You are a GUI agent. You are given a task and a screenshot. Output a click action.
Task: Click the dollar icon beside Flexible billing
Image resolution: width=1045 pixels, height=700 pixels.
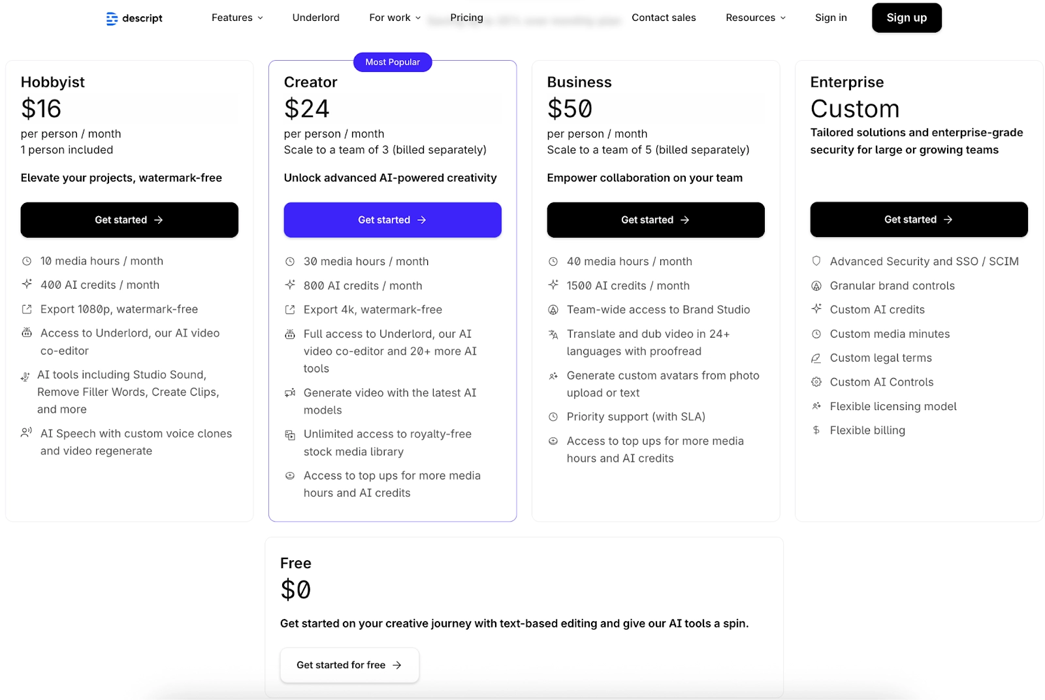816,430
